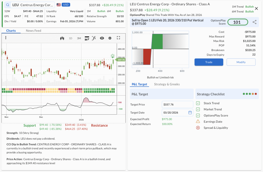The height and width of the screenshot is (172, 263).
Task: Switch to the News Feed tab
Action: click(x=33, y=31)
